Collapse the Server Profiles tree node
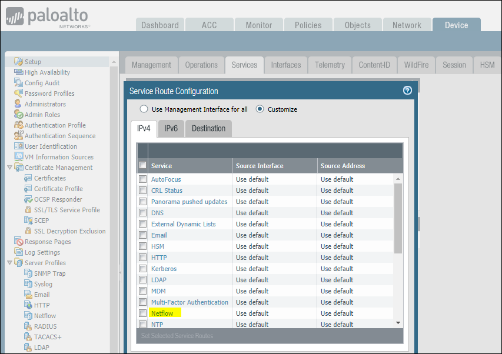Image resolution: width=502 pixels, height=354 pixels. click(x=9, y=263)
